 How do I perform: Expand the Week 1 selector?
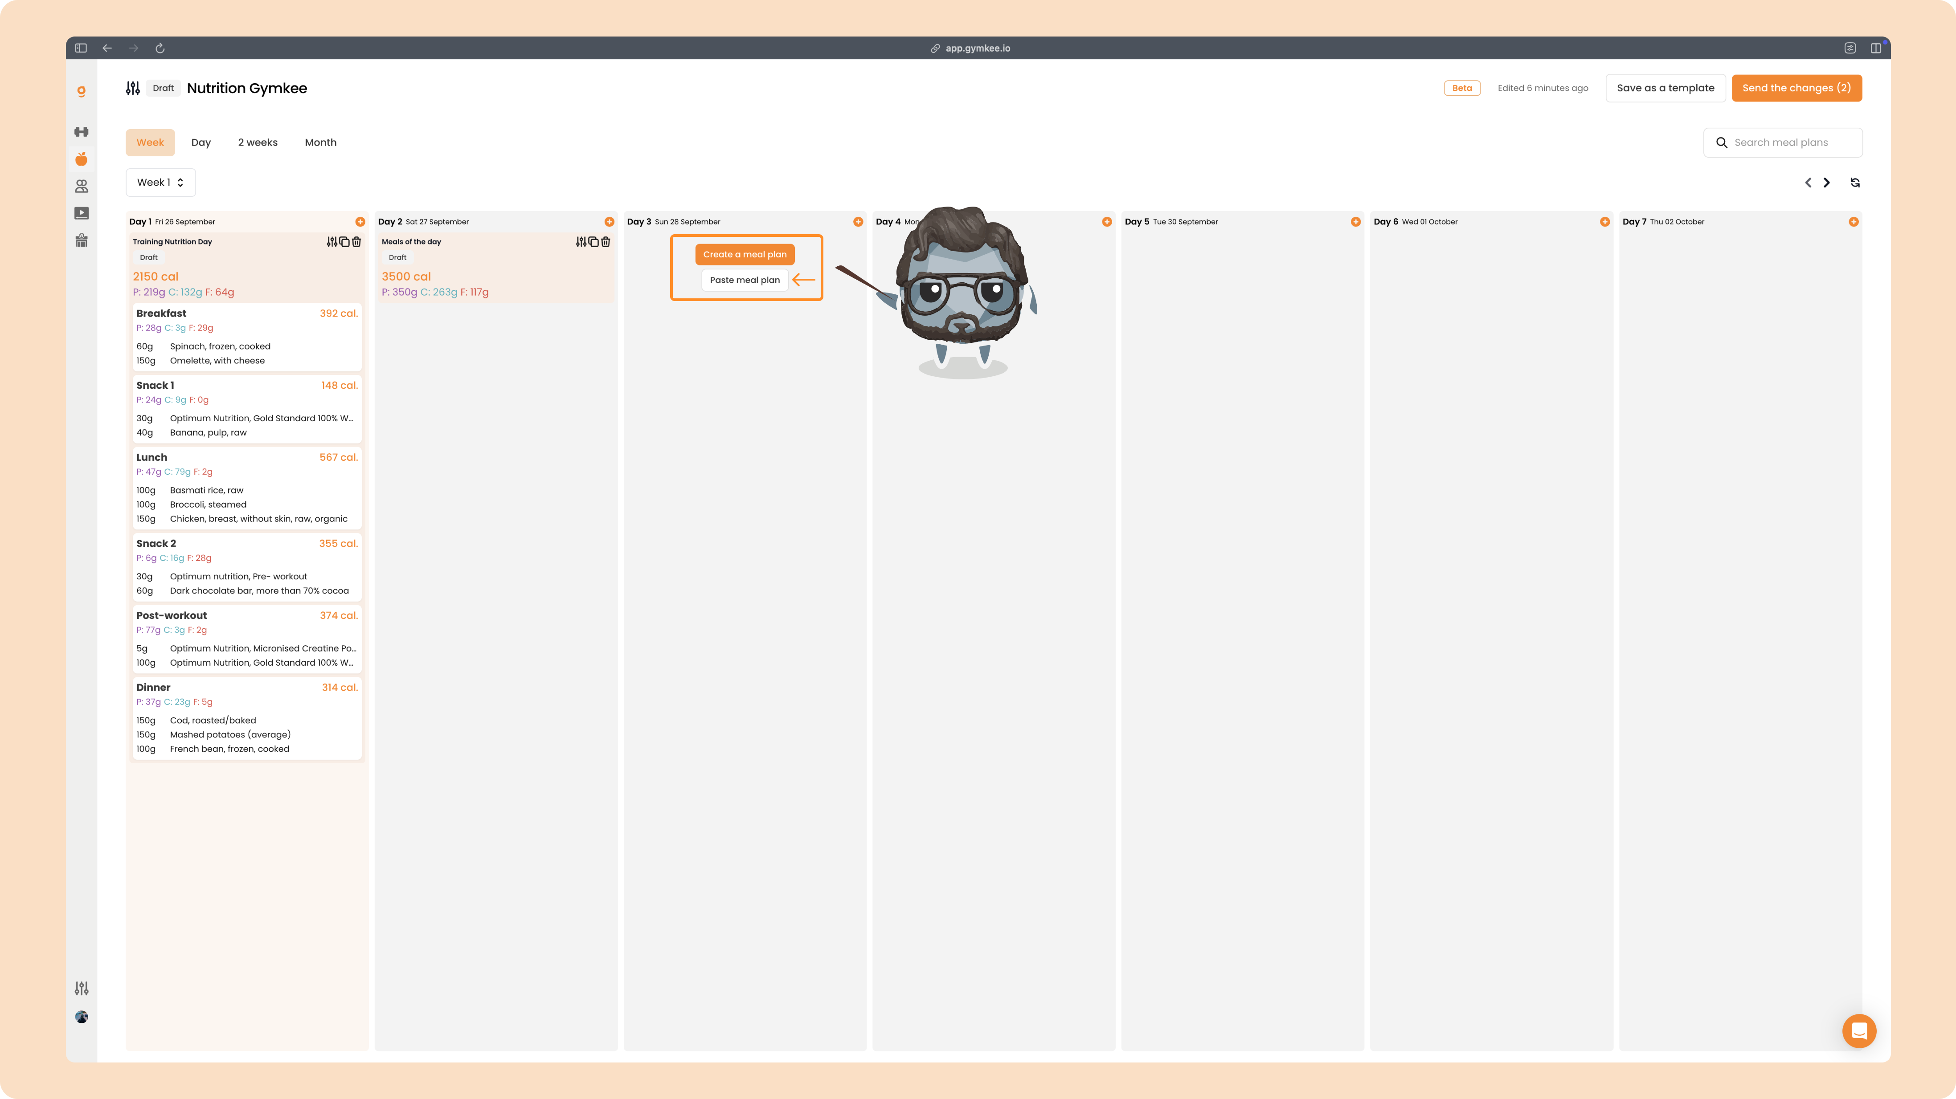point(160,182)
